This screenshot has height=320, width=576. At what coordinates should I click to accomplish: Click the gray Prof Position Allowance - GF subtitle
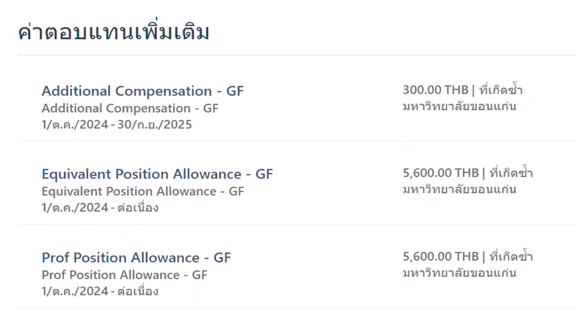tap(124, 275)
